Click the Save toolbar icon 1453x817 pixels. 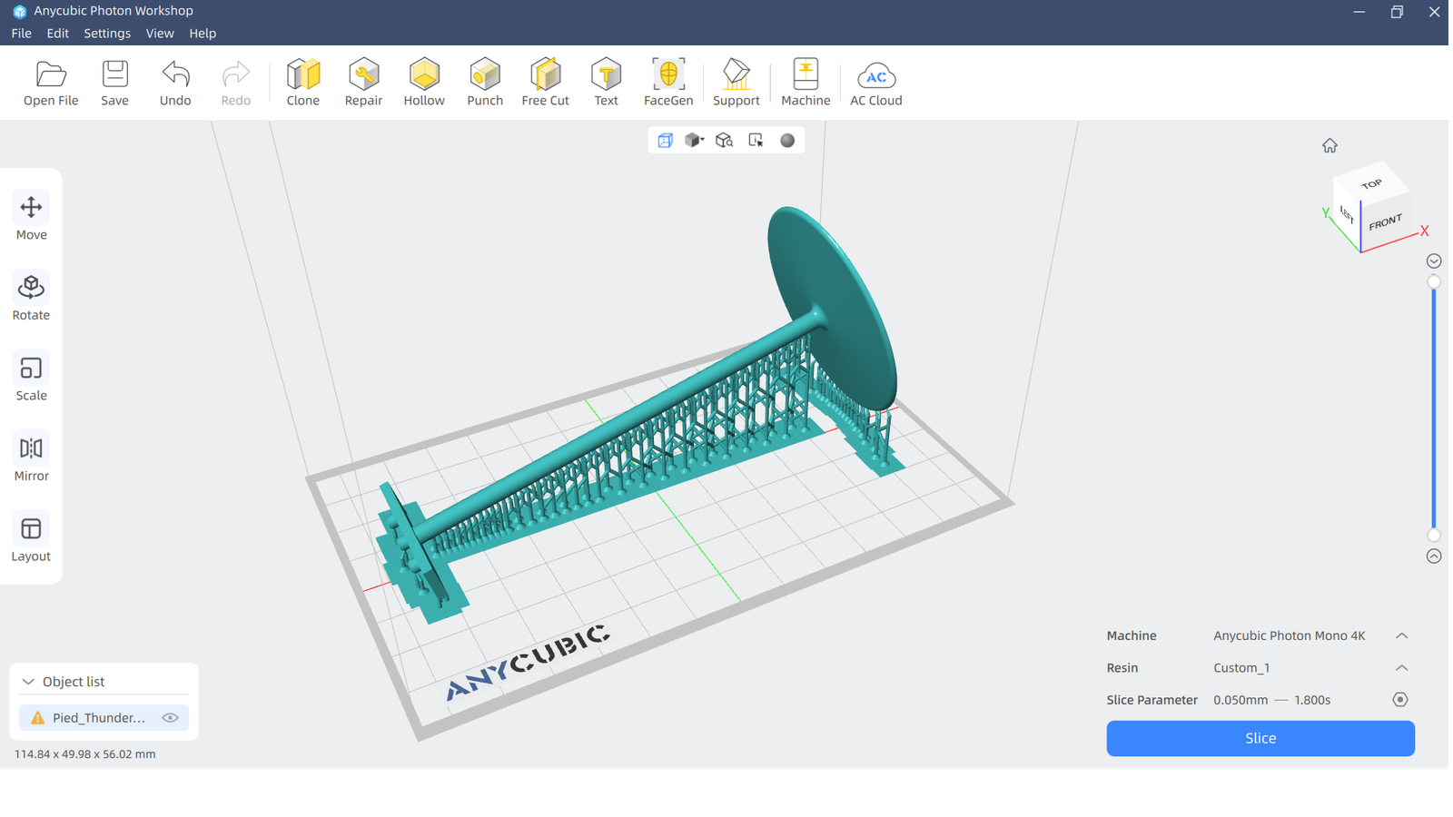coord(114,83)
